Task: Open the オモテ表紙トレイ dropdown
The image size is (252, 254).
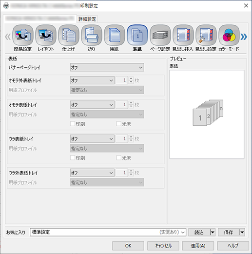Action: click(x=92, y=105)
